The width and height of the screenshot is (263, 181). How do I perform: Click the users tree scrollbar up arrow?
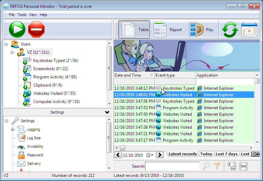(x=109, y=43)
